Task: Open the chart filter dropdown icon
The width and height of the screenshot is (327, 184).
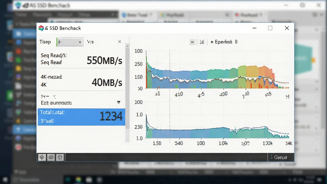Action: point(192,42)
